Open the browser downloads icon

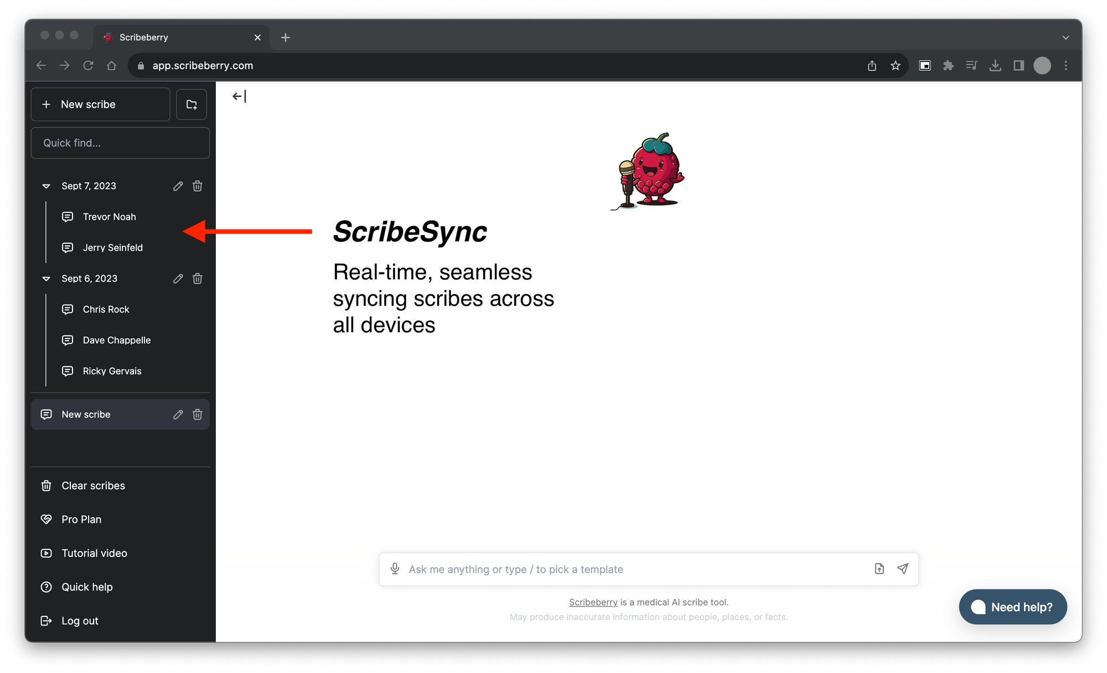(995, 65)
